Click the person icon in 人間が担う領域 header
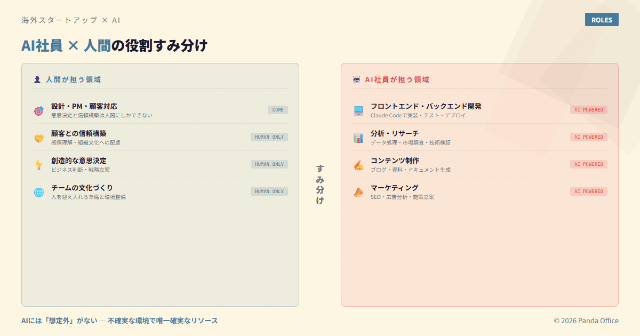 (x=37, y=79)
